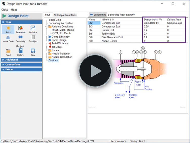Screen dimensions: 190x143
Task: Select alt, Mach, dtamb radio option
Action: [54, 30]
